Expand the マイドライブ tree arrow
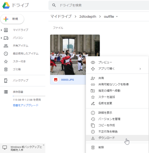Image resolution: width=149 pixels, height=153 pixels. tap(1, 30)
